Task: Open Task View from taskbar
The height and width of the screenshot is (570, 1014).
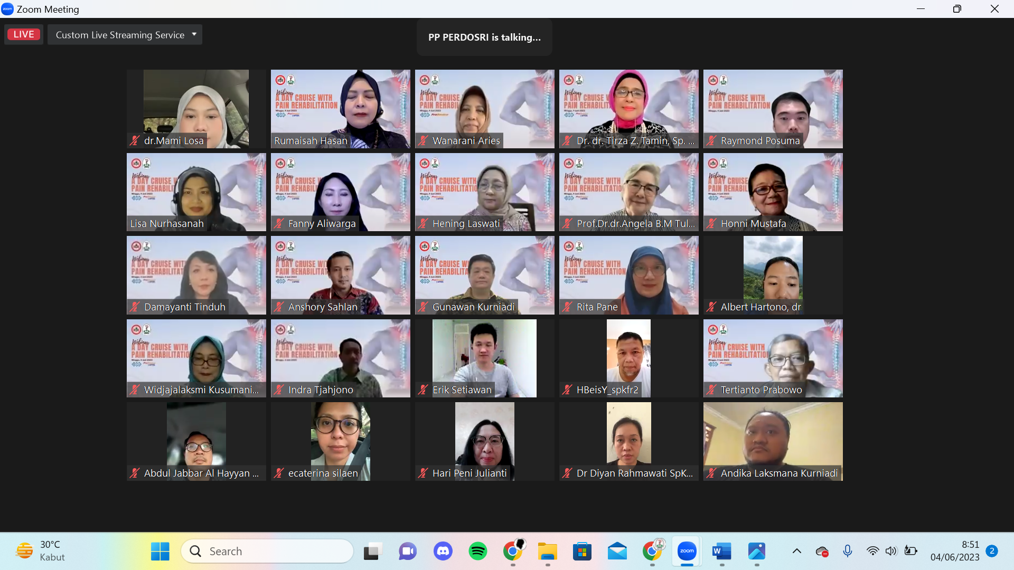Action: click(373, 551)
